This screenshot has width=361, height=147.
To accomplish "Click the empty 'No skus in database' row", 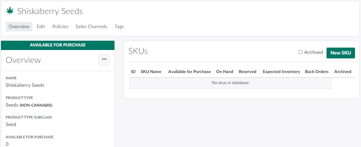I will (x=230, y=83).
